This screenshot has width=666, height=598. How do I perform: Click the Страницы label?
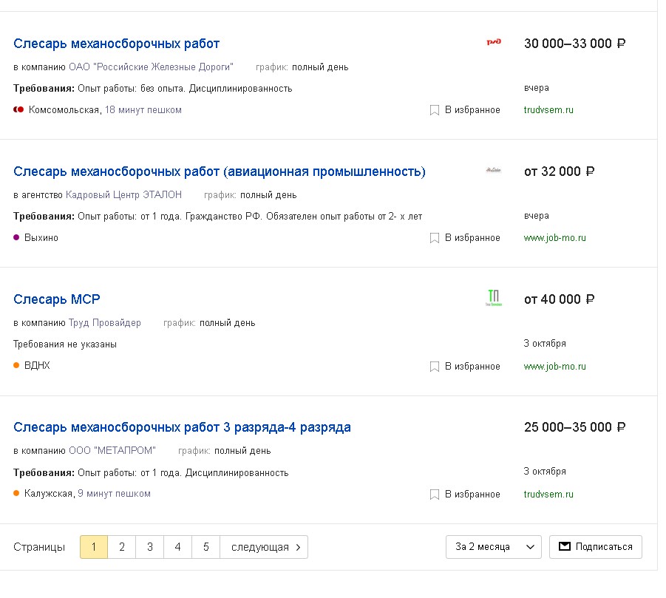[39, 547]
